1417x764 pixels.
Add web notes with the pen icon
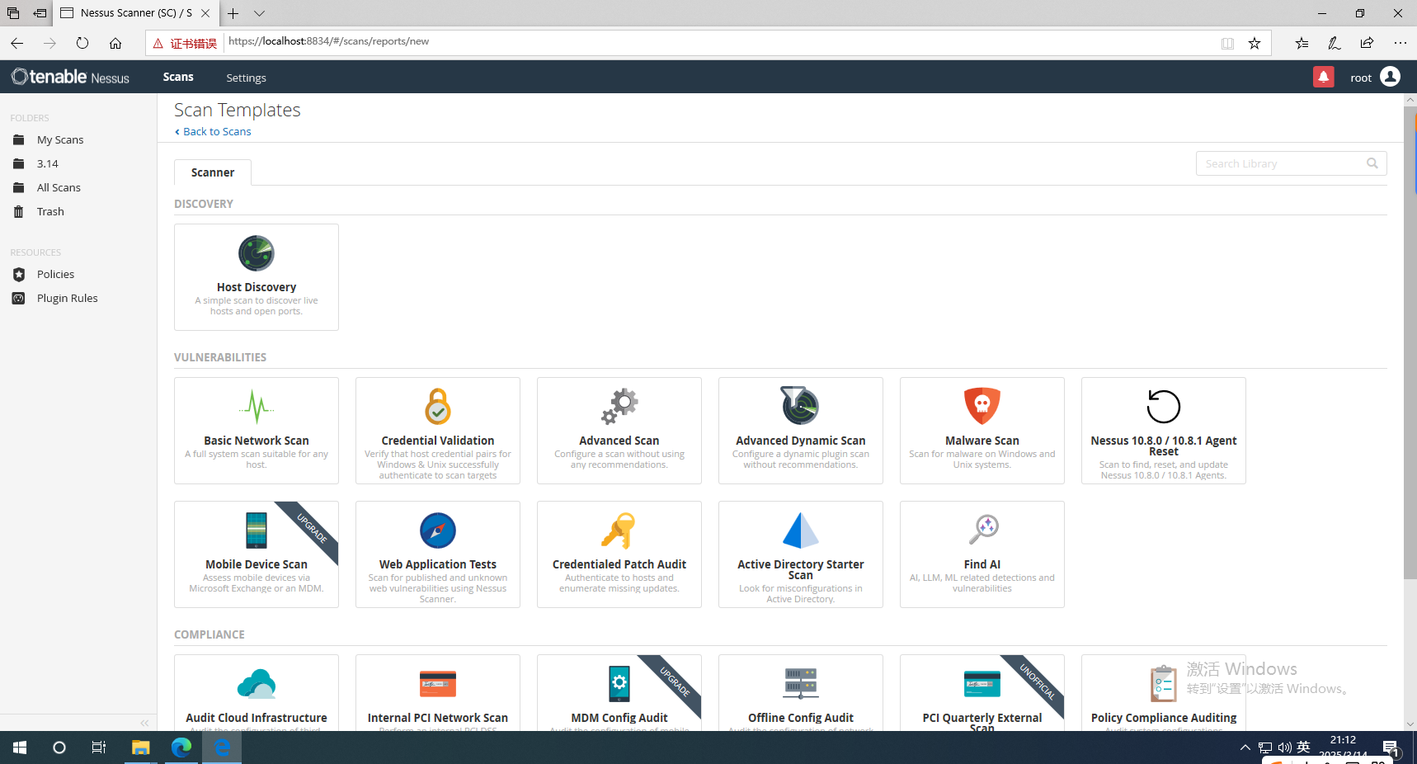click(x=1335, y=43)
